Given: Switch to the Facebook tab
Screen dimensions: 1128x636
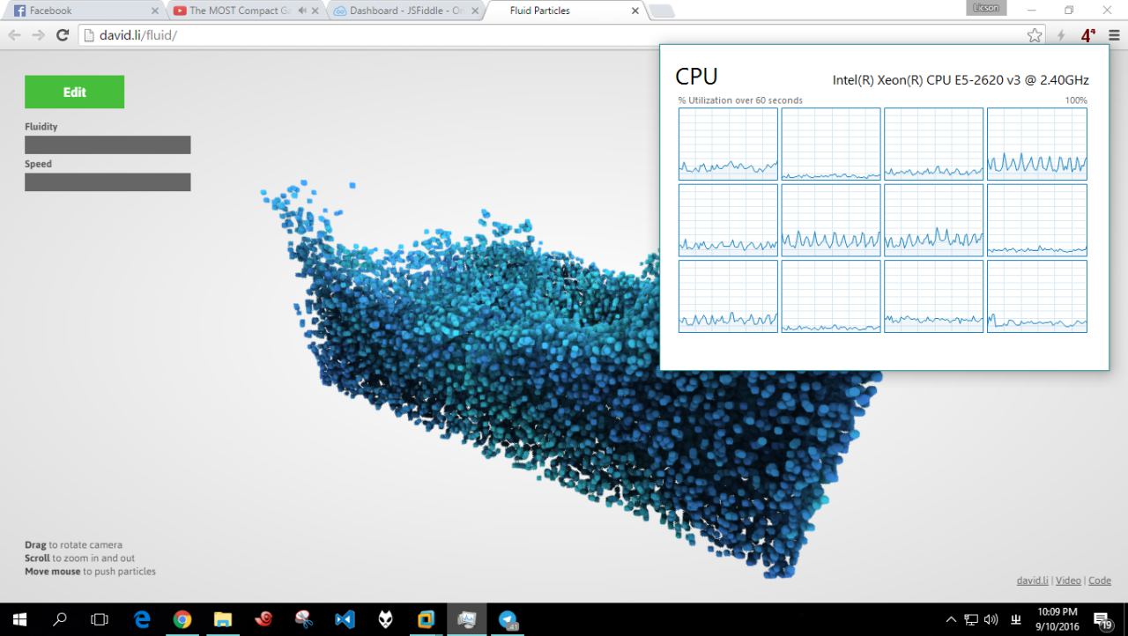Looking at the screenshot, I should [79, 11].
